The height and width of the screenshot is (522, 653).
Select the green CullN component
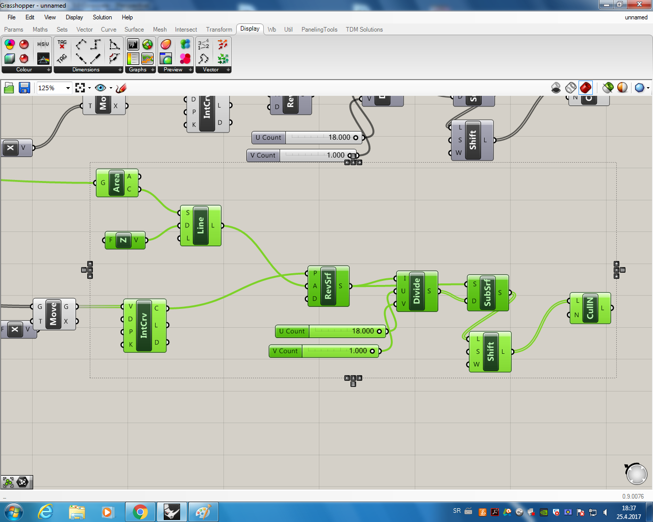coord(590,308)
